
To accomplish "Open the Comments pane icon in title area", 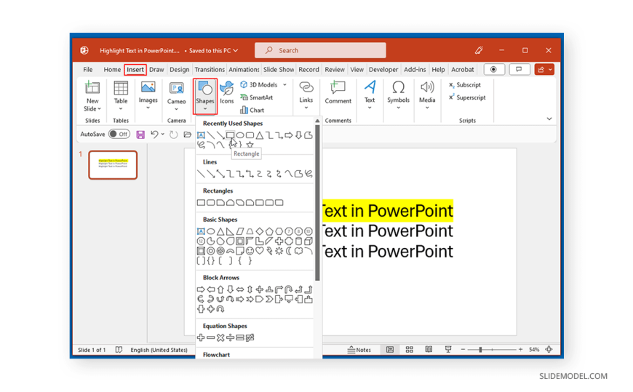I will pos(519,69).
